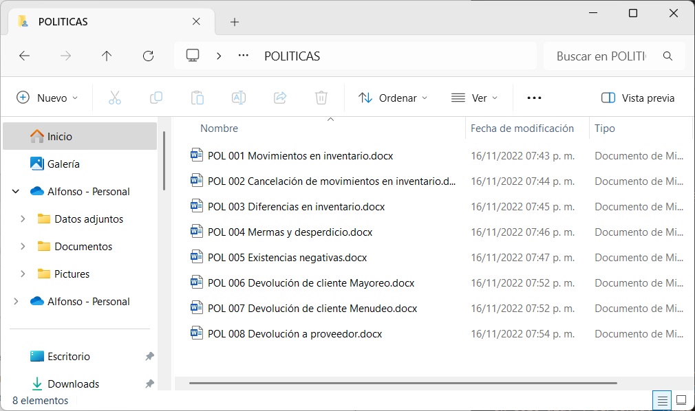
Task: Click the Cut scissors icon in toolbar
Action: 115,98
